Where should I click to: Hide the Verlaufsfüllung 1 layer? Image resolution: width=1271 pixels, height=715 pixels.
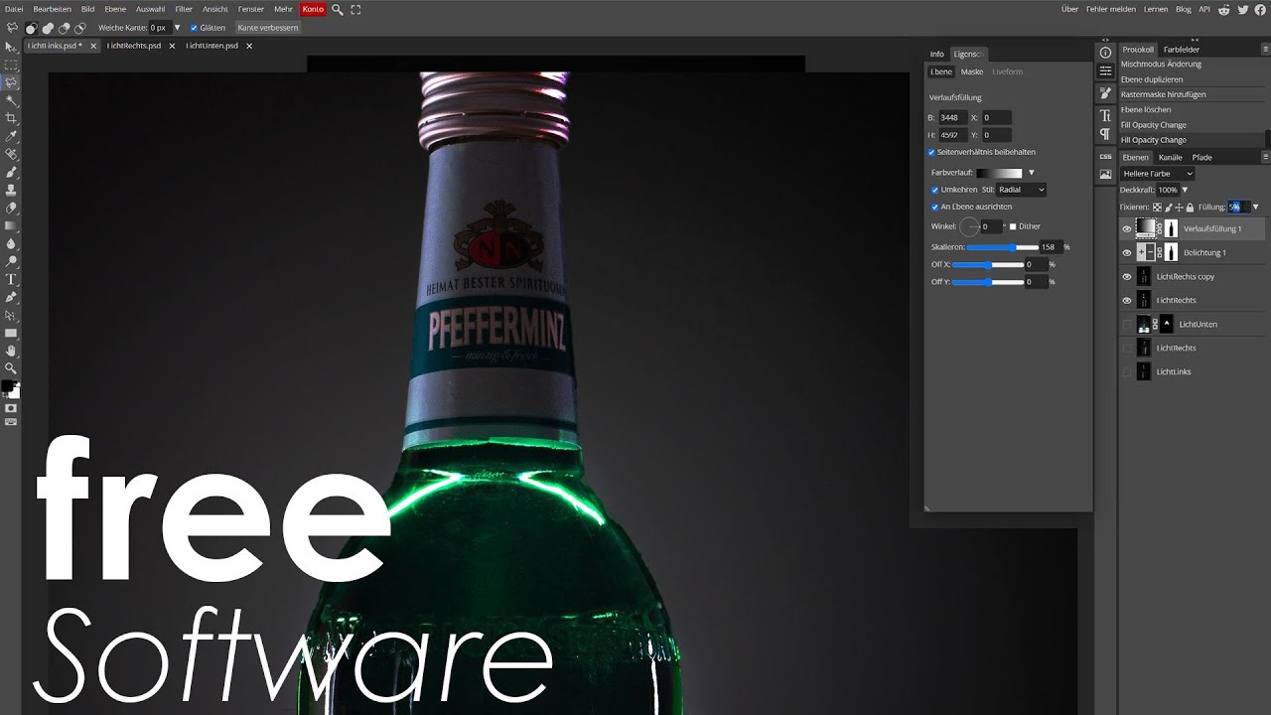pyautogui.click(x=1126, y=228)
